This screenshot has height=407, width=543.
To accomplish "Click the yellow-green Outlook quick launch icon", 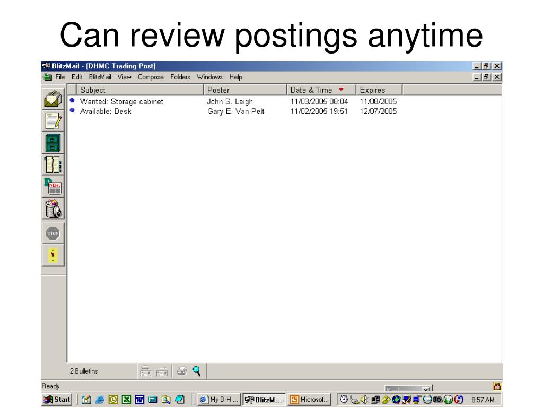I will click(113, 400).
